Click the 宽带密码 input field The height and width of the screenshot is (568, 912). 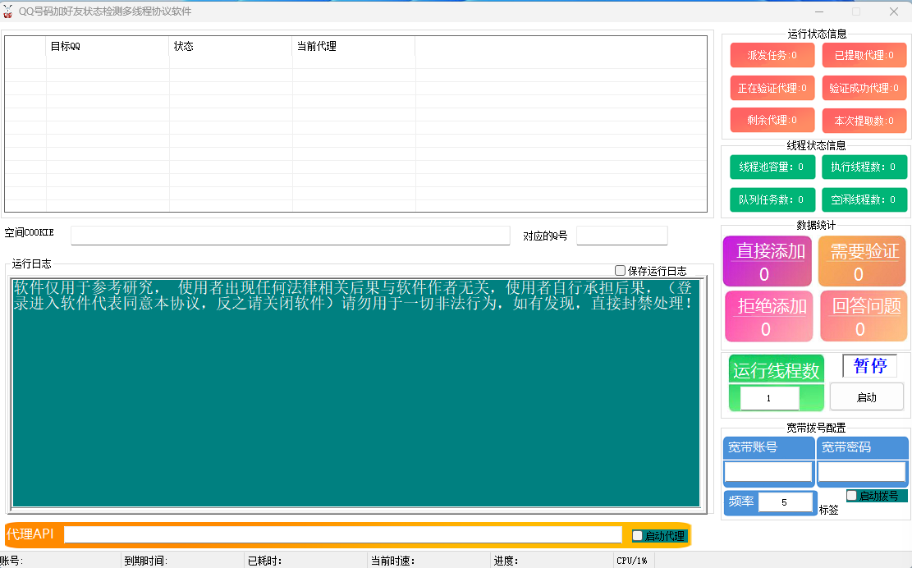862,472
